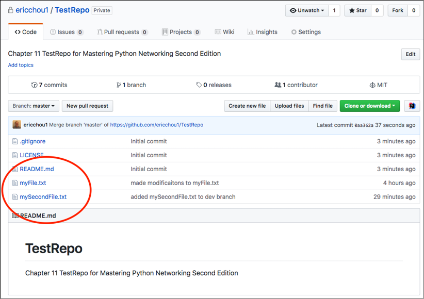Screen dimensions: 424x299
Task: Open the extension icon next to Clone or download
Action: [412, 106]
